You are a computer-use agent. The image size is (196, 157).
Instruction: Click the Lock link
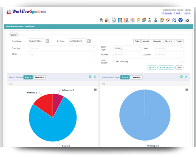(x=178, y=13)
